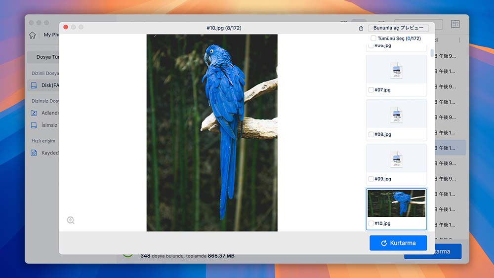The image size is (494, 278).
Task: Select the #10.jpg parrot thumbnail
Action: coord(396,203)
